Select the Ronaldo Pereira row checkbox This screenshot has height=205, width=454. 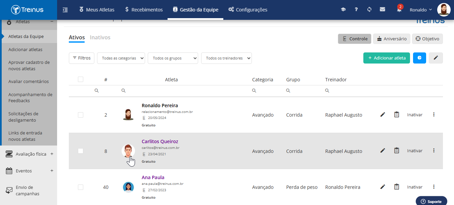click(81, 115)
